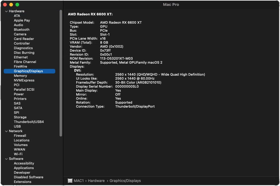The height and width of the screenshot is (186, 280).
Task: Select USB in the sidebar
Action: (x=17, y=127)
